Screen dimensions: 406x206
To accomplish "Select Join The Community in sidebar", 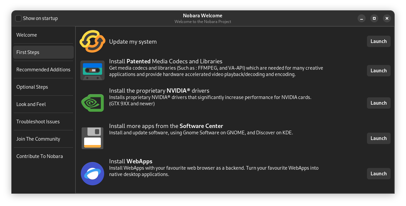I will (x=43, y=139).
